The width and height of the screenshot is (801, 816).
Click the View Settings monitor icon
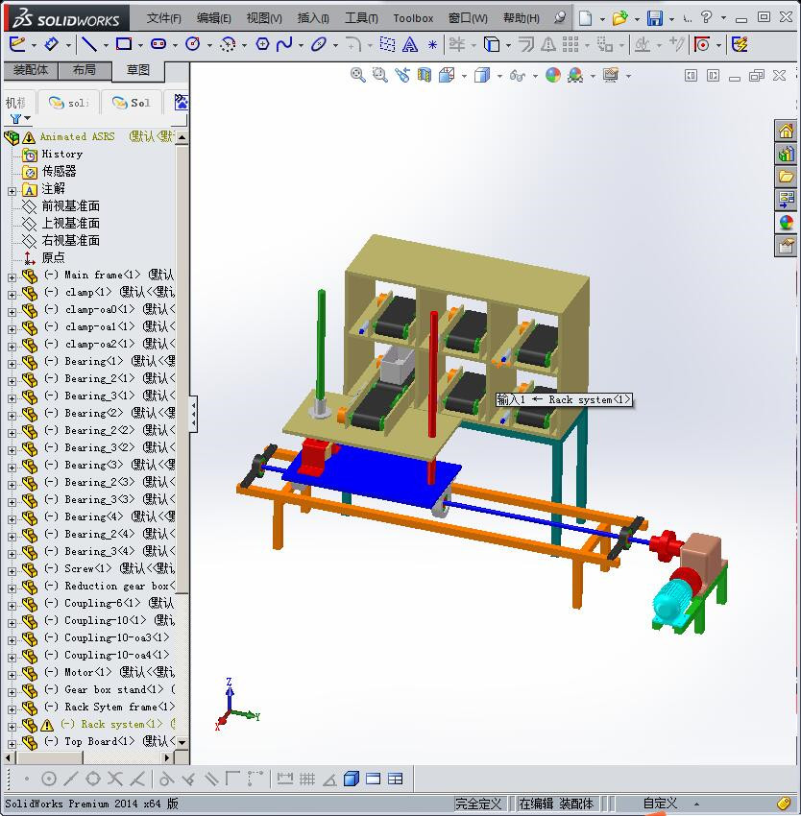611,76
